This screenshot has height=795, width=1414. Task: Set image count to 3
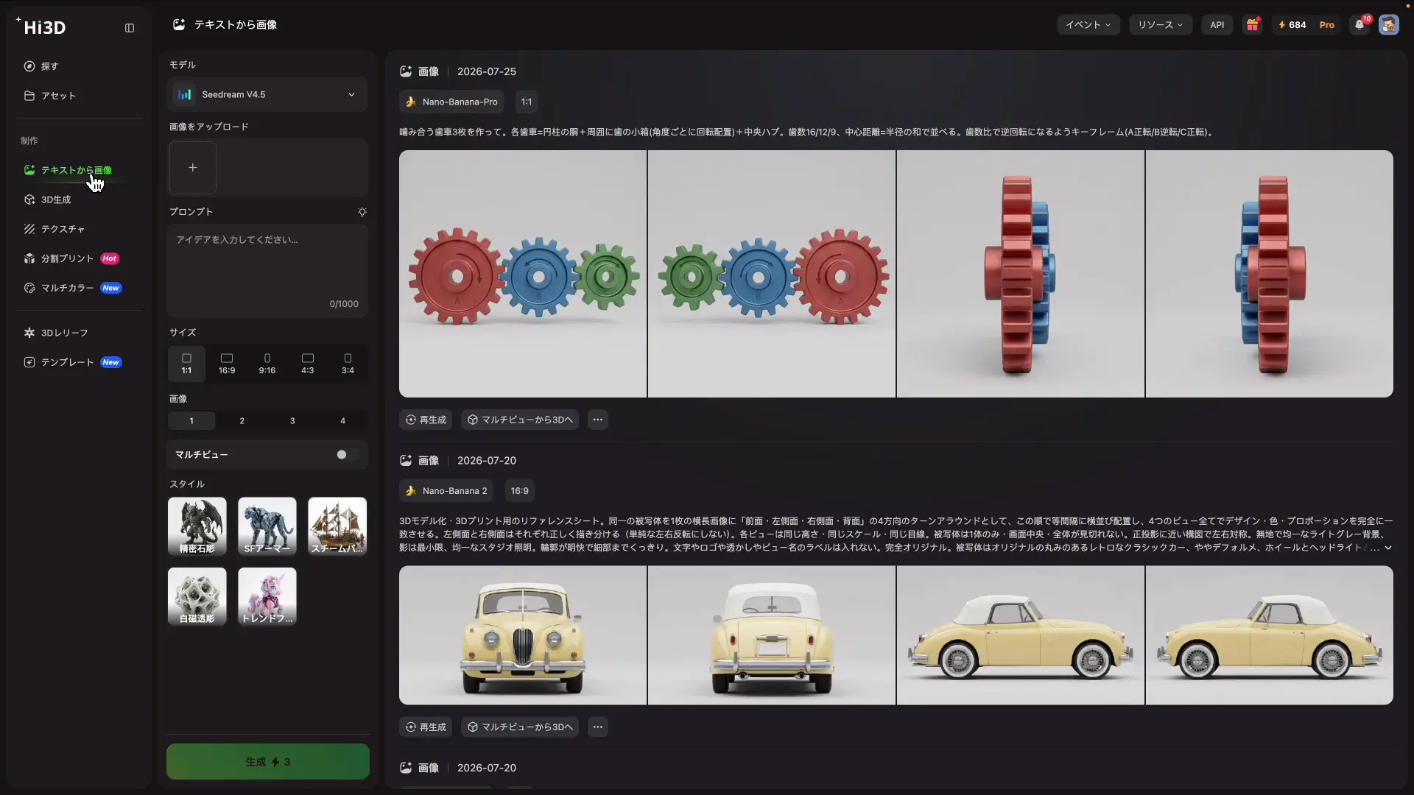pyautogui.click(x=292, y=421)
